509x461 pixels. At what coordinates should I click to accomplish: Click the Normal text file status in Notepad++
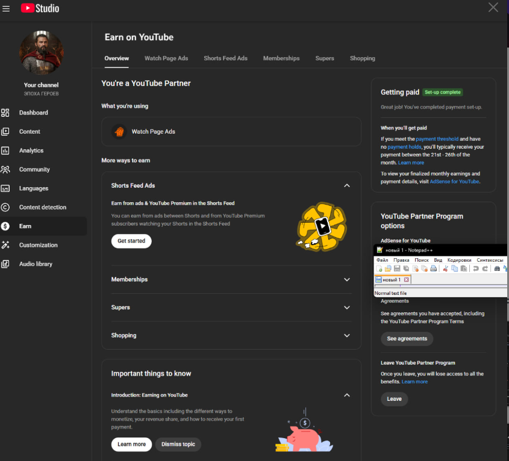click(x=390, y=293)
